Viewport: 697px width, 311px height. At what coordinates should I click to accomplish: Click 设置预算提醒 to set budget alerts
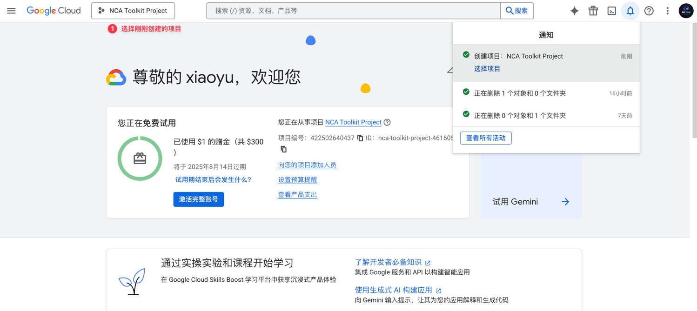297,179
